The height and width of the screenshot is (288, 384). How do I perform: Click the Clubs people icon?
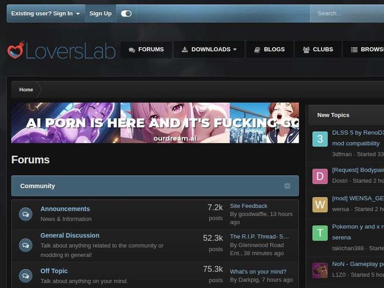coord(306,50)
